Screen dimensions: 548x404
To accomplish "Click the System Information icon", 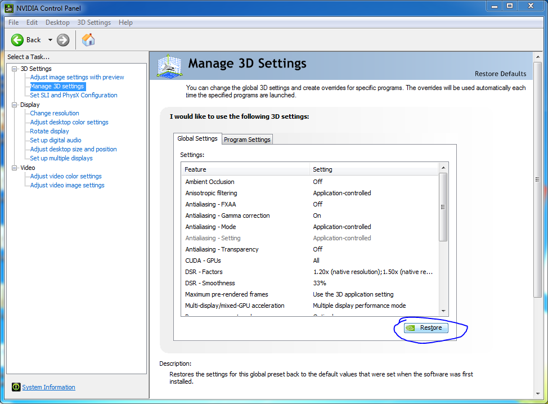I will (16, 387).
